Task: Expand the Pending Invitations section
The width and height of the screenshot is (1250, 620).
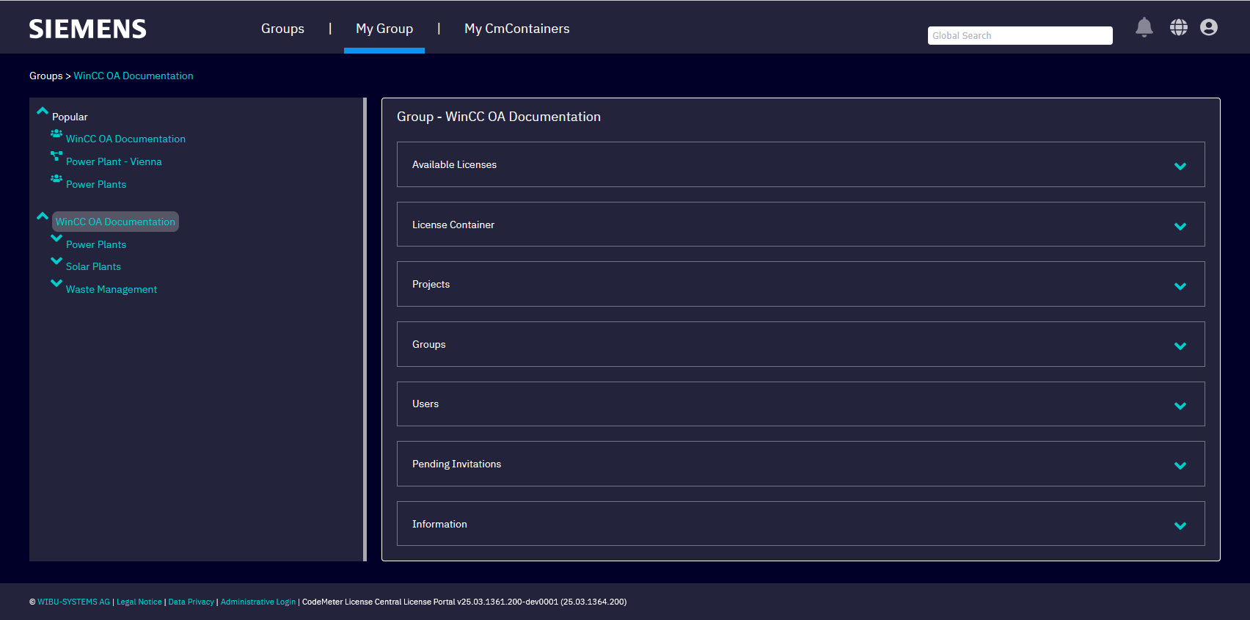Action: 1180,465
